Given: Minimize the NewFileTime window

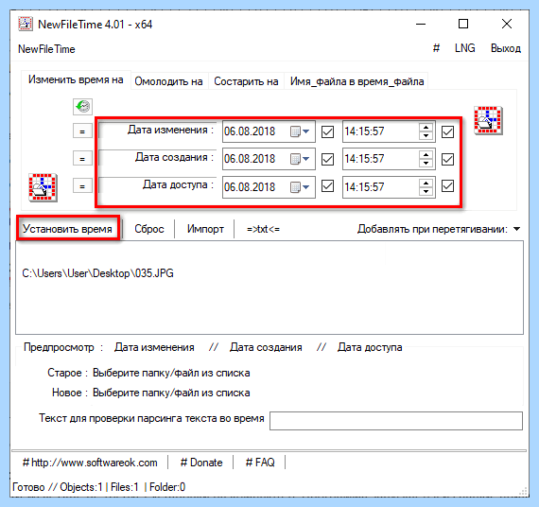Looking at the screenshot, I should click(421, 24).
